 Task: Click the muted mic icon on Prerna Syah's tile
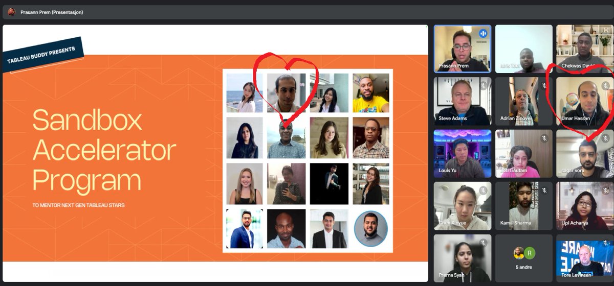pyautogui.click(x=483, y=243)
